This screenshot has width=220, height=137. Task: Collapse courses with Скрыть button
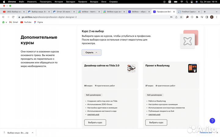[x=91, y=53]
